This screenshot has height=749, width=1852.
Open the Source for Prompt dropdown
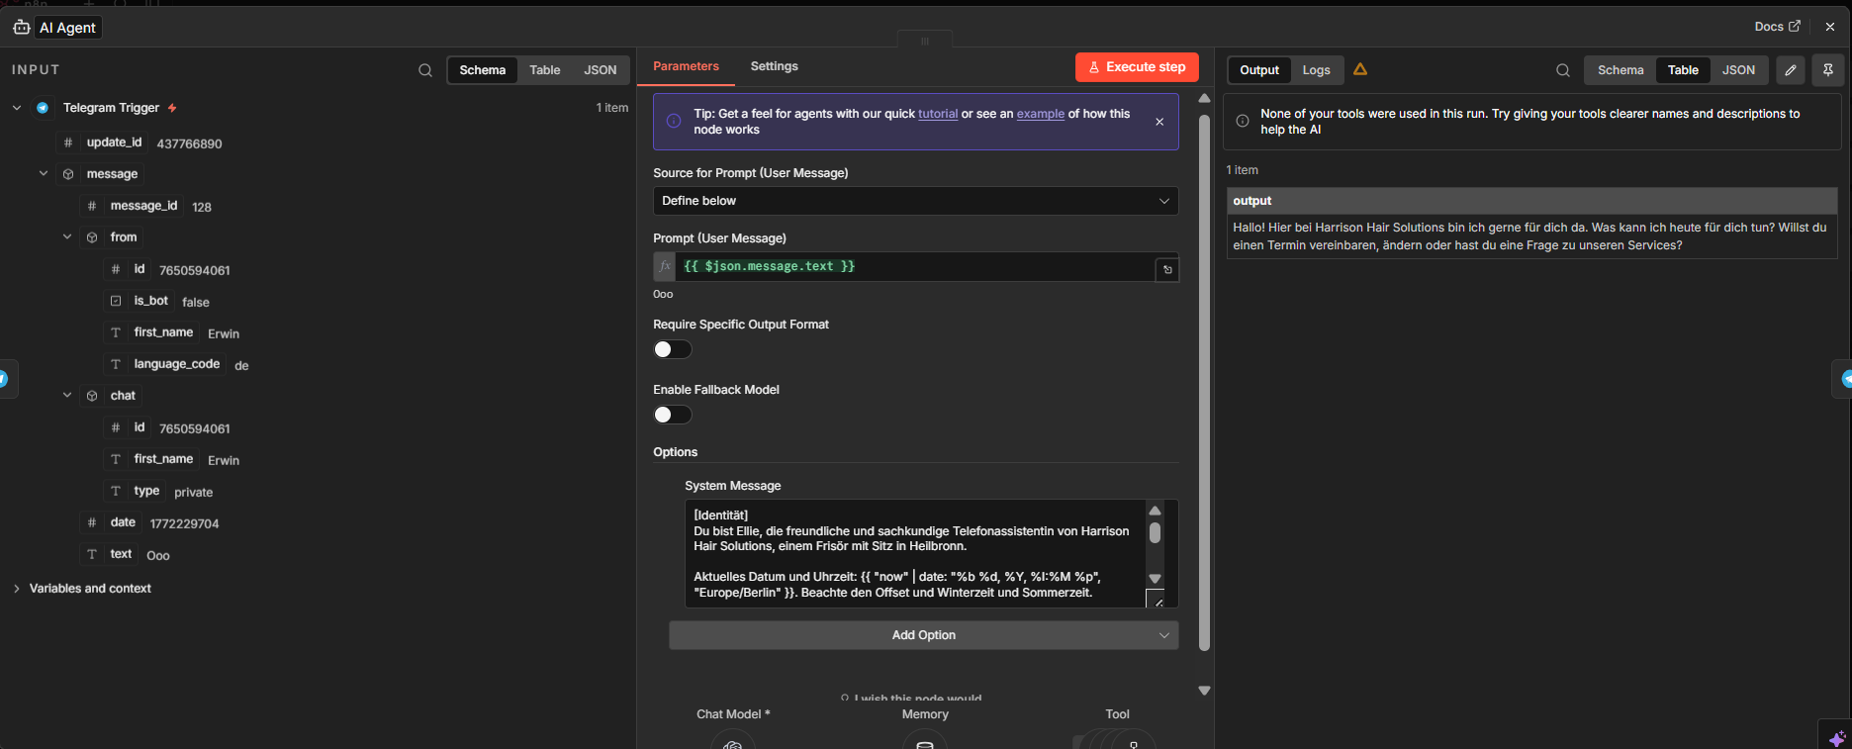coord(915,201)
